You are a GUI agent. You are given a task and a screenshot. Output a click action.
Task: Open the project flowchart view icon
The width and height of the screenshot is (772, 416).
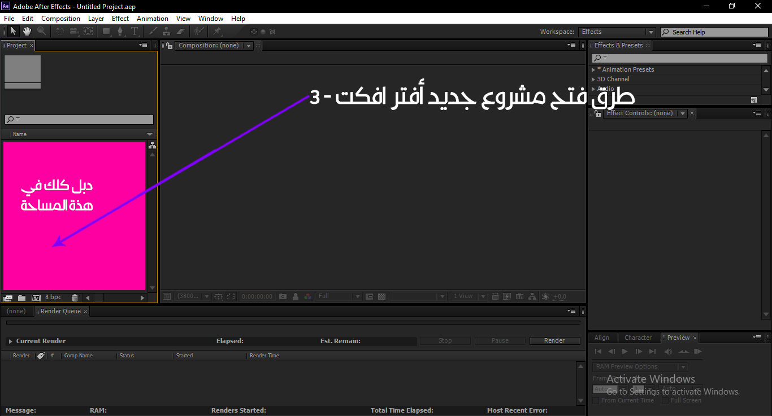click(151, 145)
